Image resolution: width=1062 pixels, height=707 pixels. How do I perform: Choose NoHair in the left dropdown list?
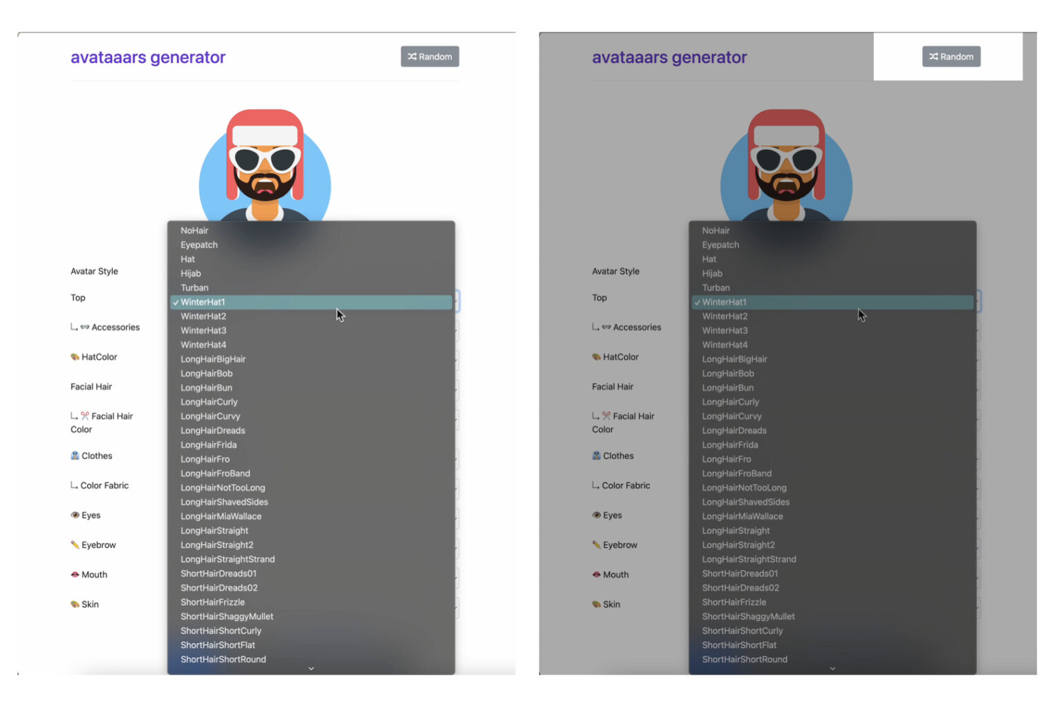(194, 231)
